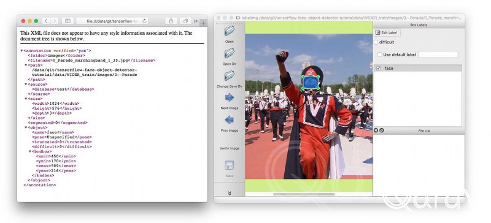Collapse the annotation root node

point(21,51)
